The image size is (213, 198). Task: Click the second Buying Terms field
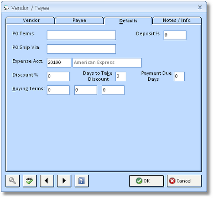(86, 90)
